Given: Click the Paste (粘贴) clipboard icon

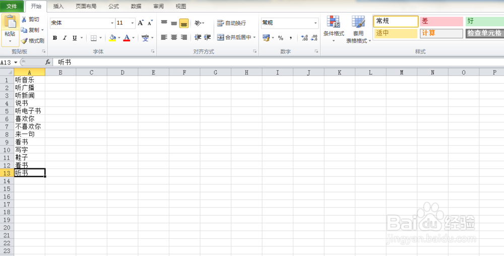Looking at the screenshot, I should click(10, 22).
